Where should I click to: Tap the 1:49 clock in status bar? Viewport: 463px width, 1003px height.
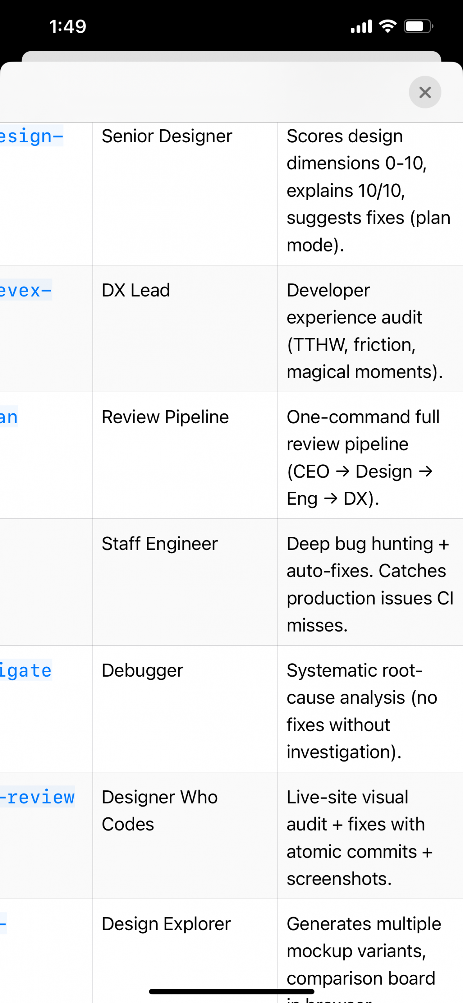click(67, 27)
